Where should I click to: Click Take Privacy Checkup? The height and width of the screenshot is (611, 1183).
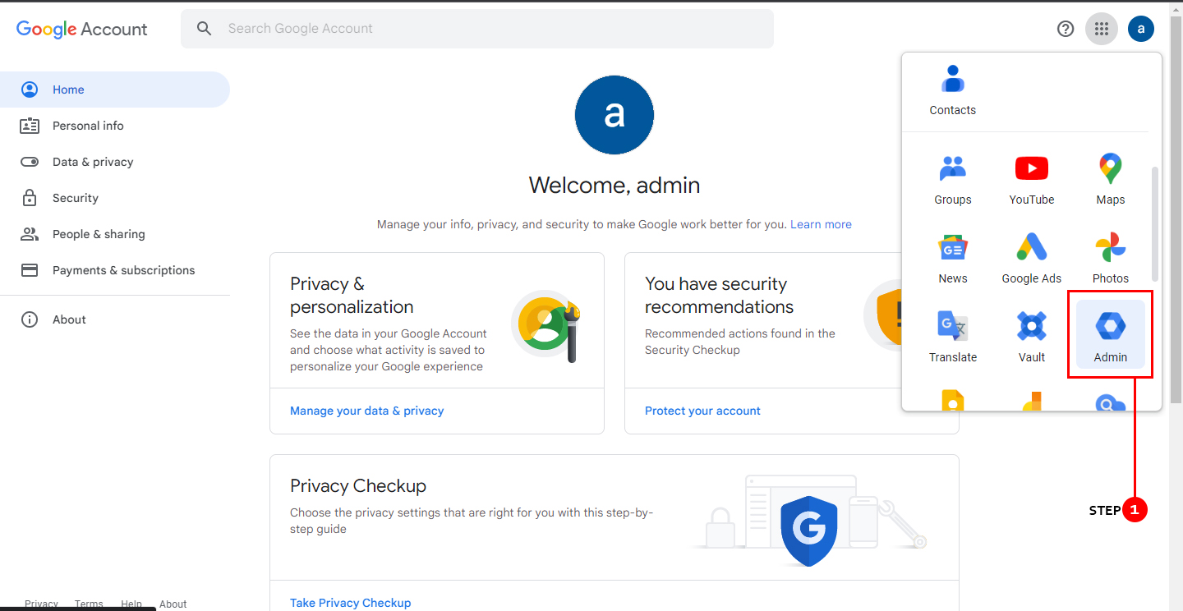(350, 602)
